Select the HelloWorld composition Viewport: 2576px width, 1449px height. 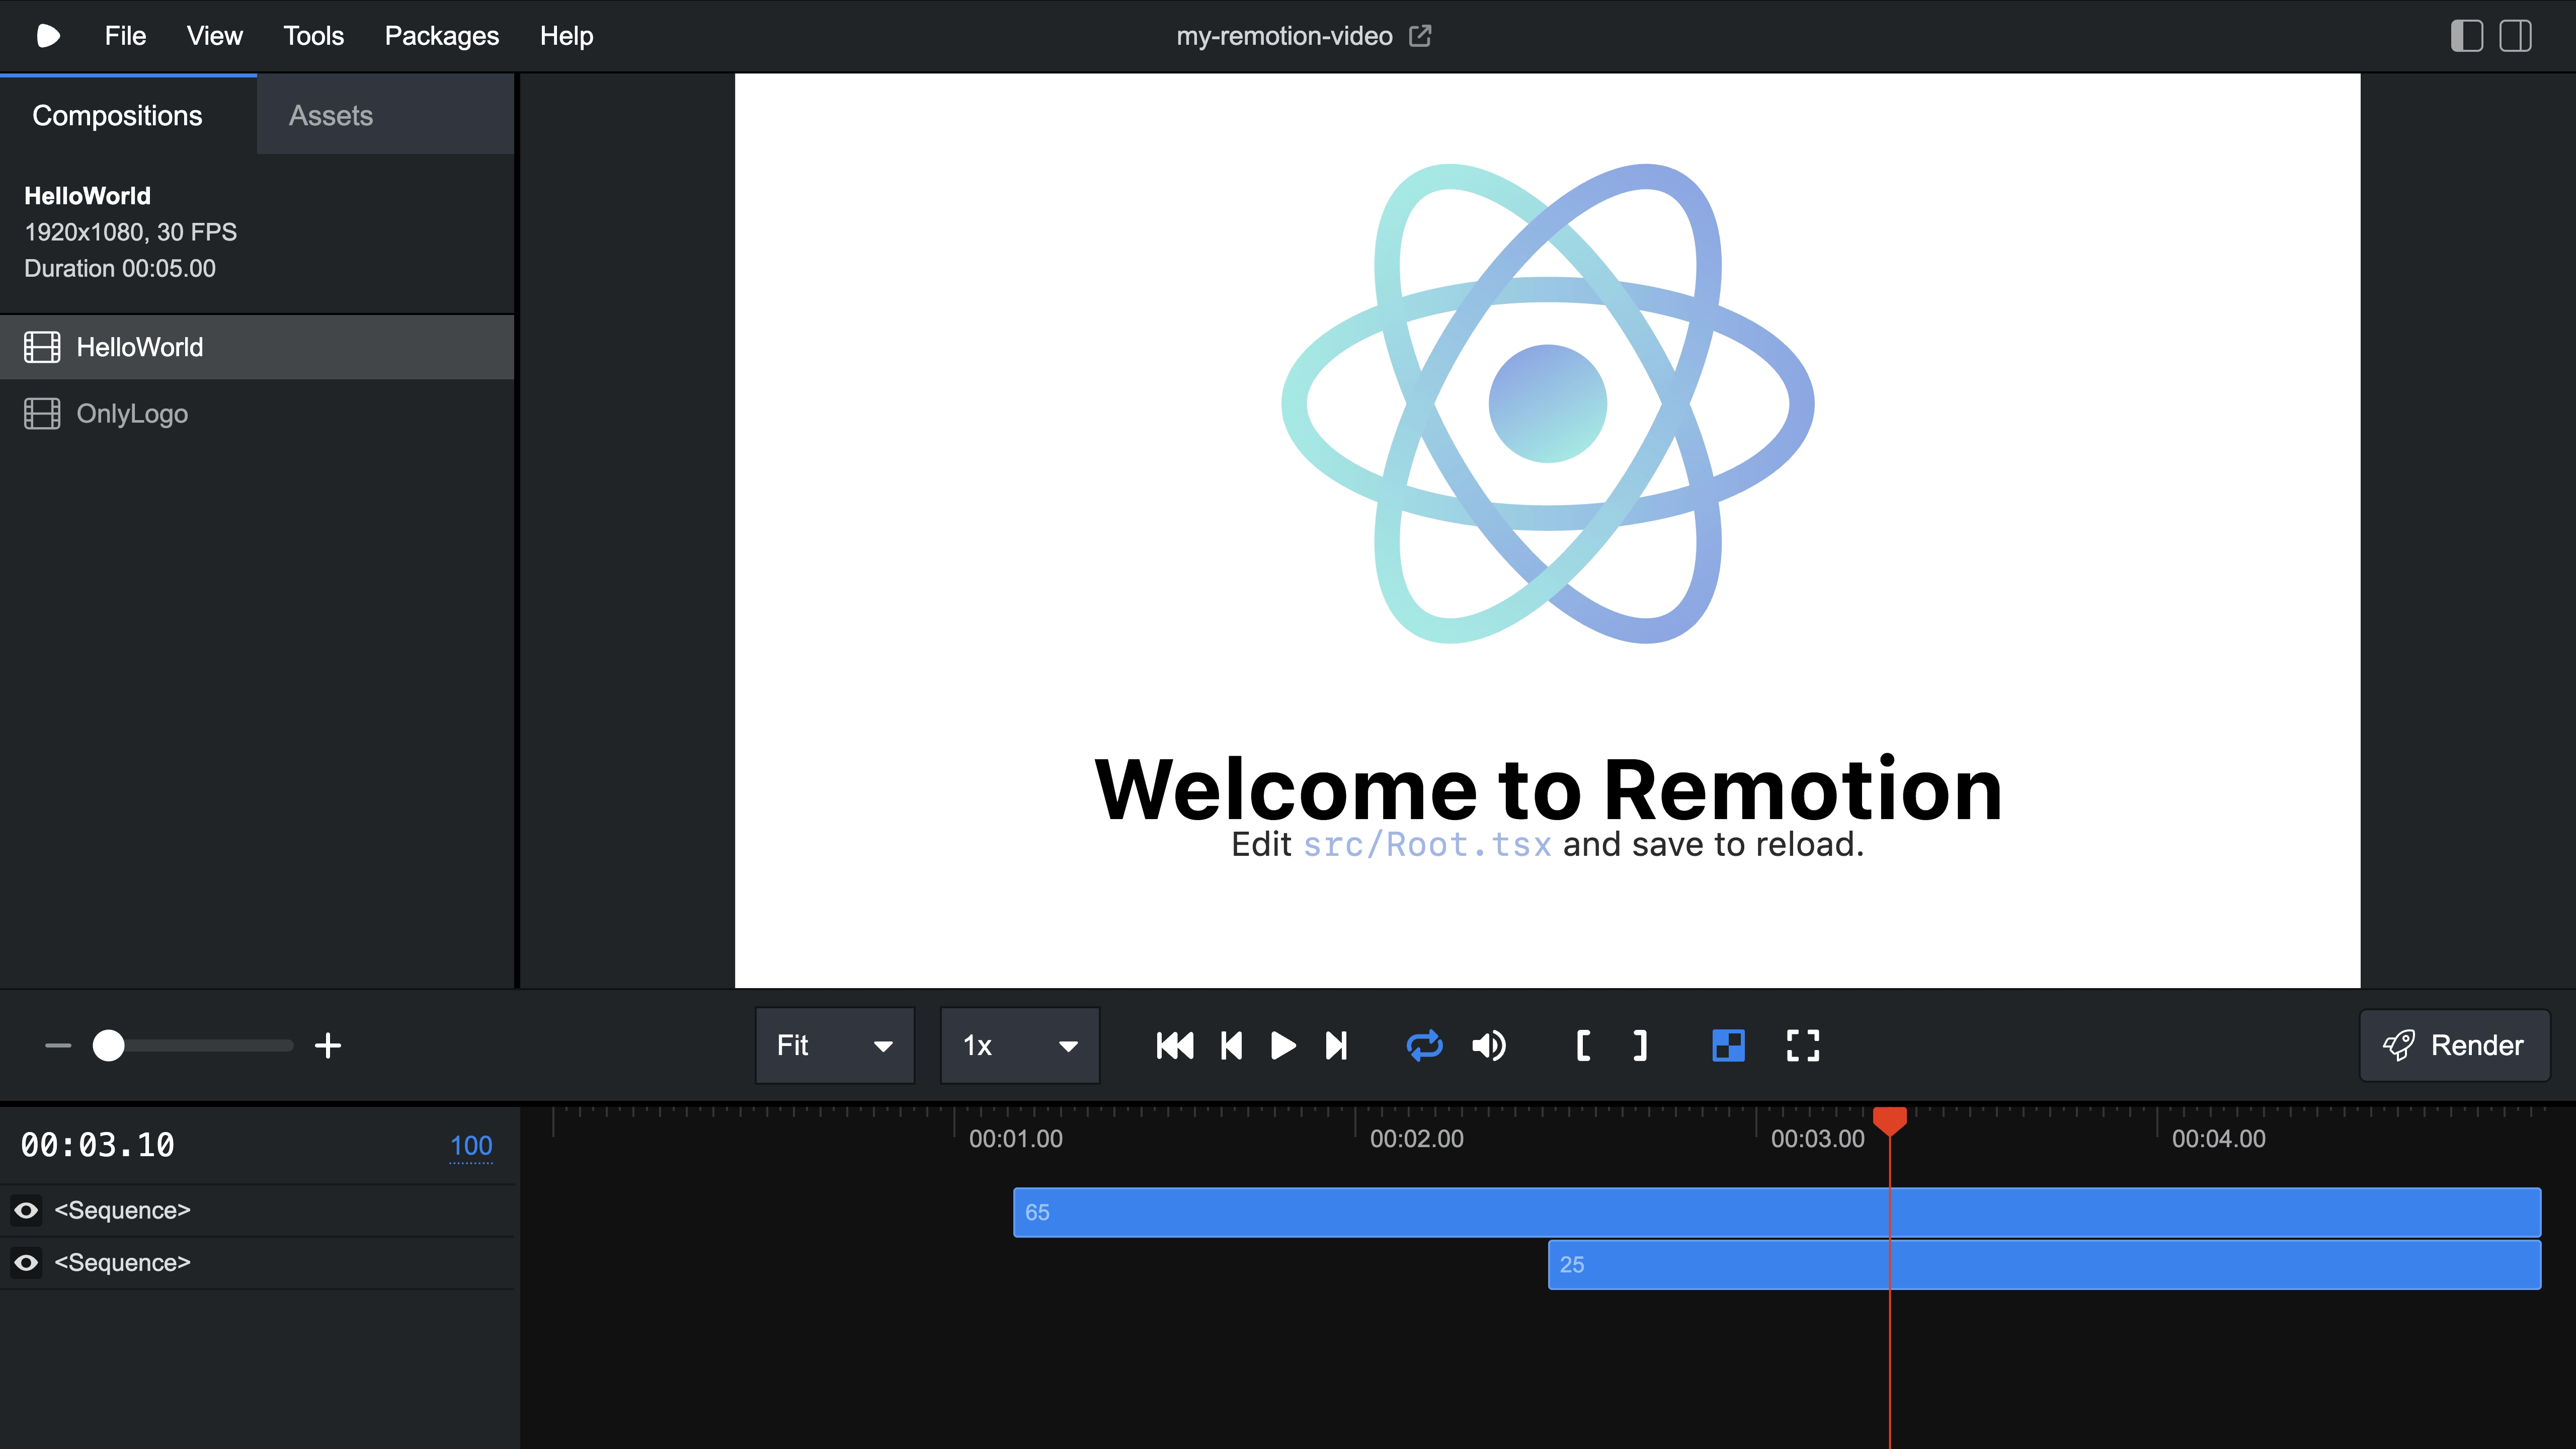(257, 347)
